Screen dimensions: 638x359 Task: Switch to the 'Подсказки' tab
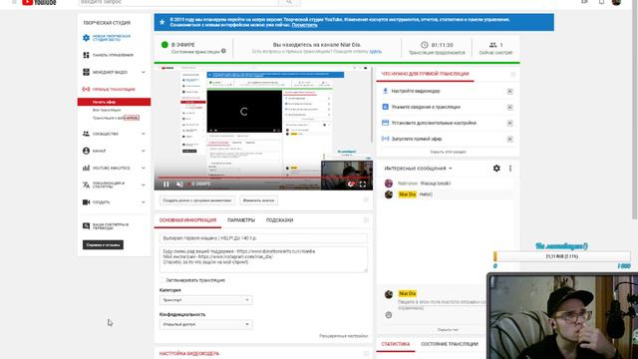279,220
